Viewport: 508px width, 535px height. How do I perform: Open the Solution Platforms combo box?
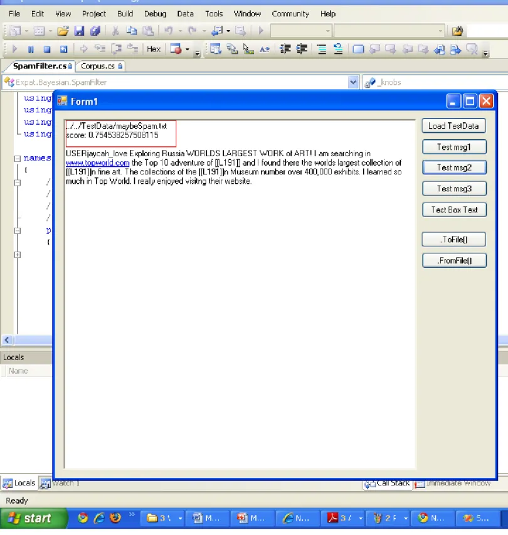389,31
